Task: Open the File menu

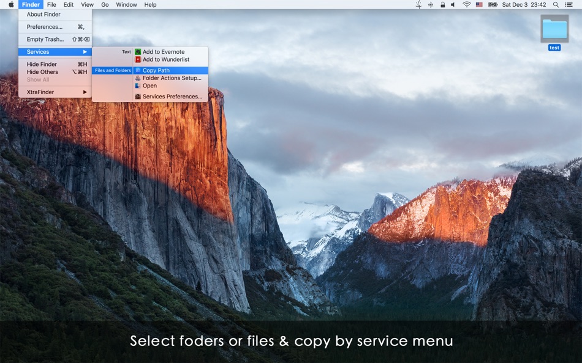Action: [51, 4]
